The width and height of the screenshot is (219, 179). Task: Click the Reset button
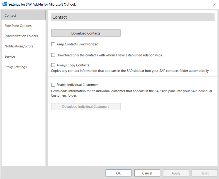pyautogui.click(x=205, y=173)
